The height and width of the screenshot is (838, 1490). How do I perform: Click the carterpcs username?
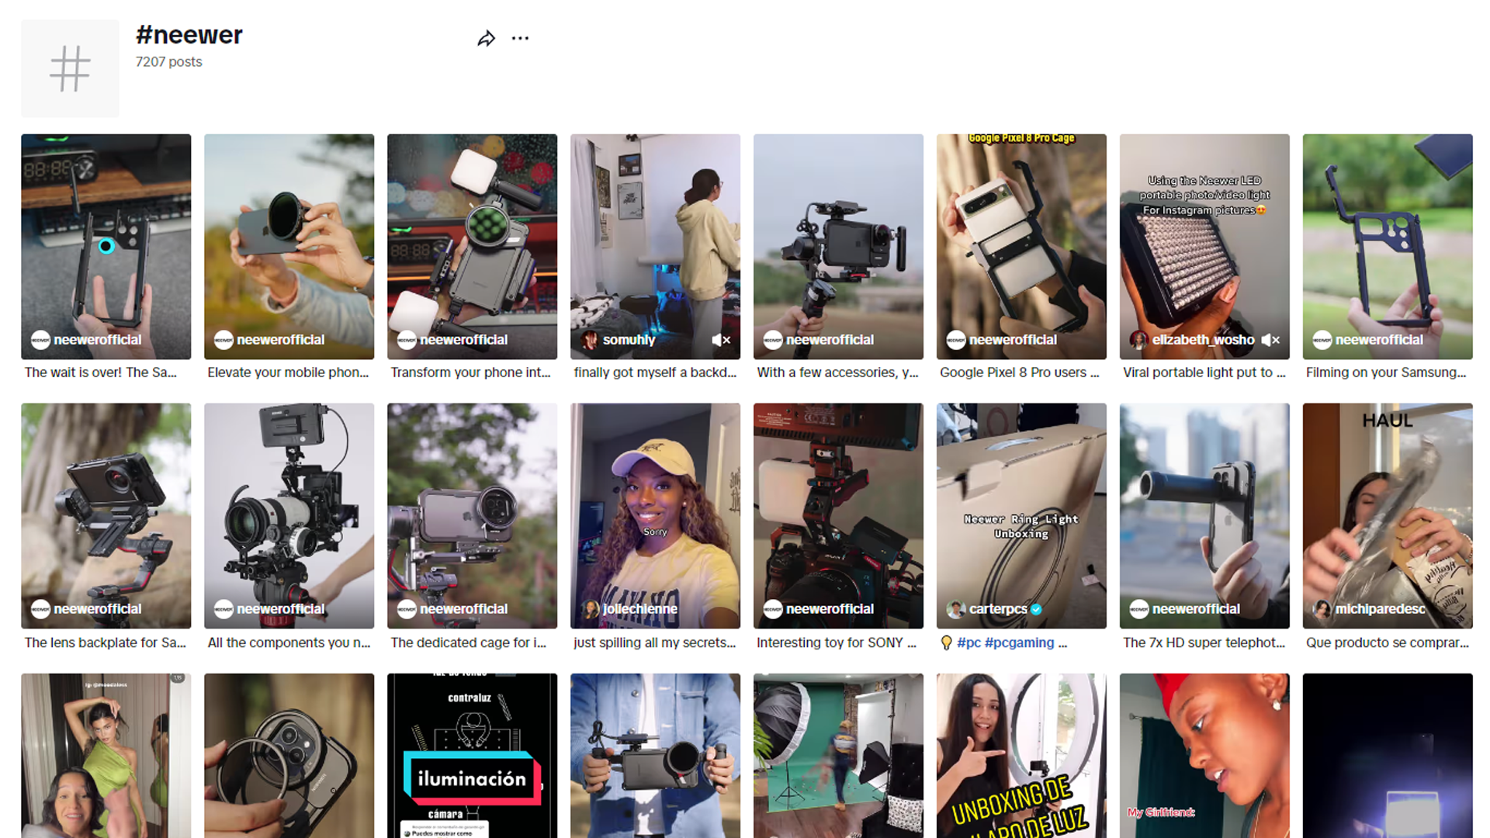(997, 609)
